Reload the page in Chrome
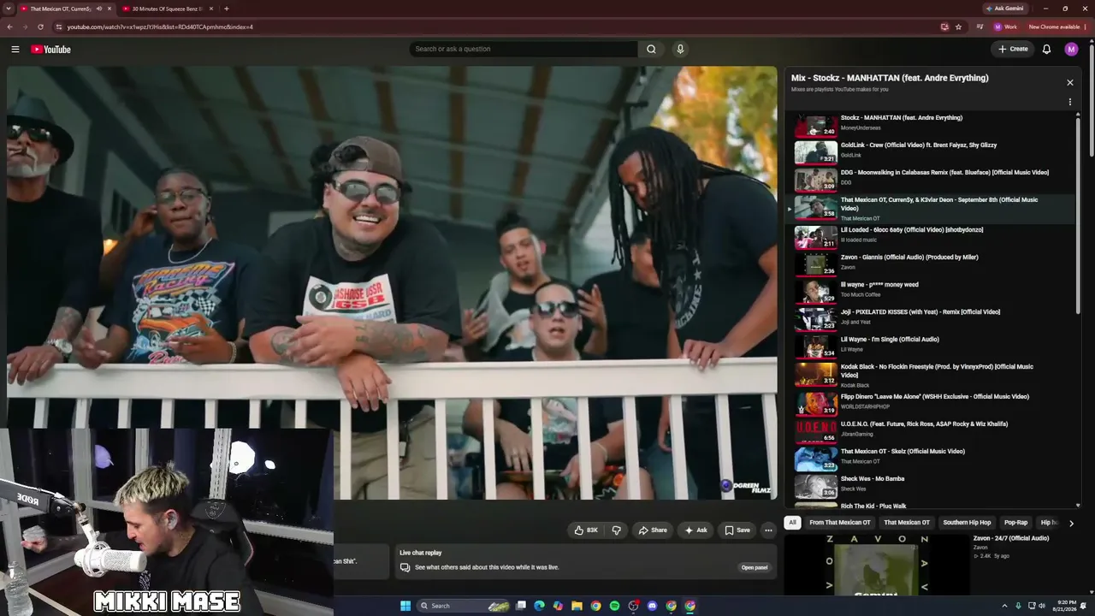Viewport: 1095px width, 616px height. (39, 27)
